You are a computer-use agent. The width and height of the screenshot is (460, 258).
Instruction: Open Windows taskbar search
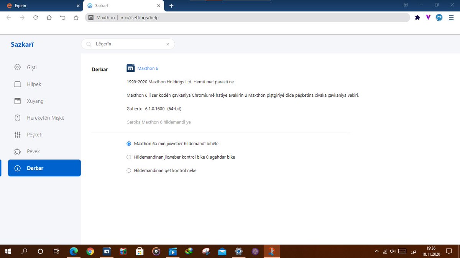pyautogui.click(x=24, y=251)
